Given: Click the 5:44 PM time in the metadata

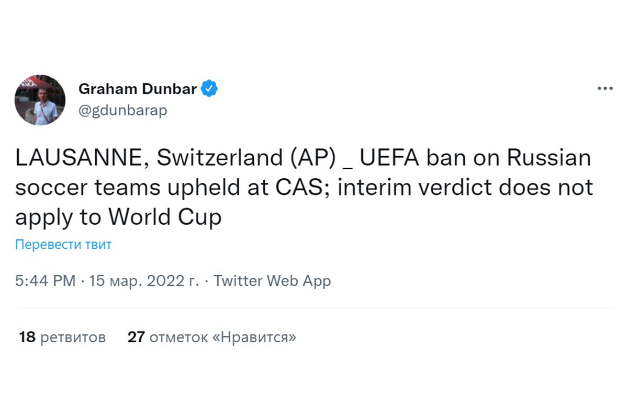Looking at the screenshot, I should pos(43,281).
